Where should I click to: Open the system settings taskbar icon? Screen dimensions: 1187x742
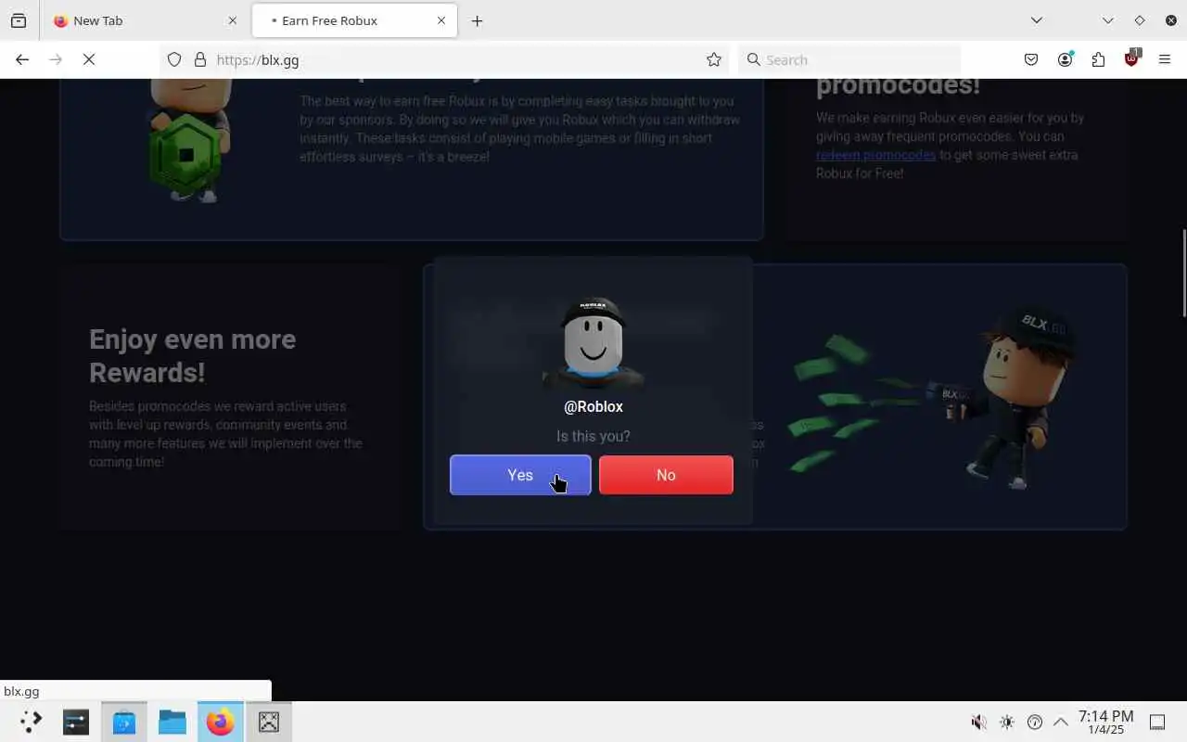tap(76, 722)
